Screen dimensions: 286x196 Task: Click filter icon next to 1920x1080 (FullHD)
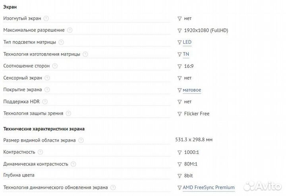click(x=180, y=30)
